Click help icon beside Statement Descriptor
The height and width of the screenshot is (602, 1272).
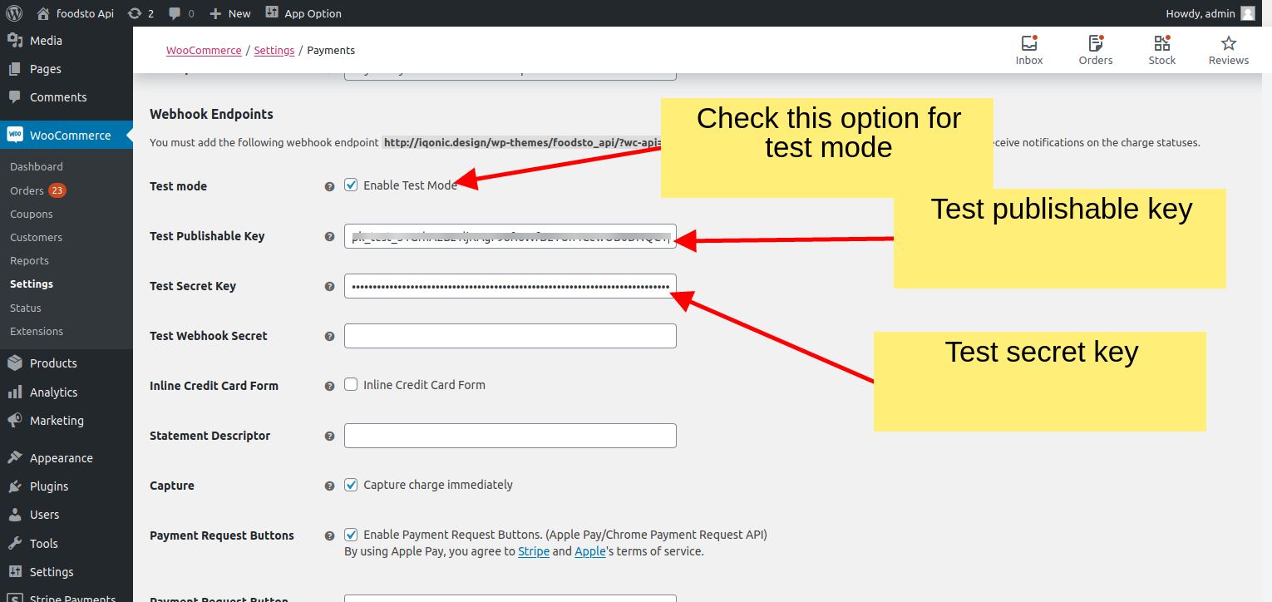(x=329, y=437)
